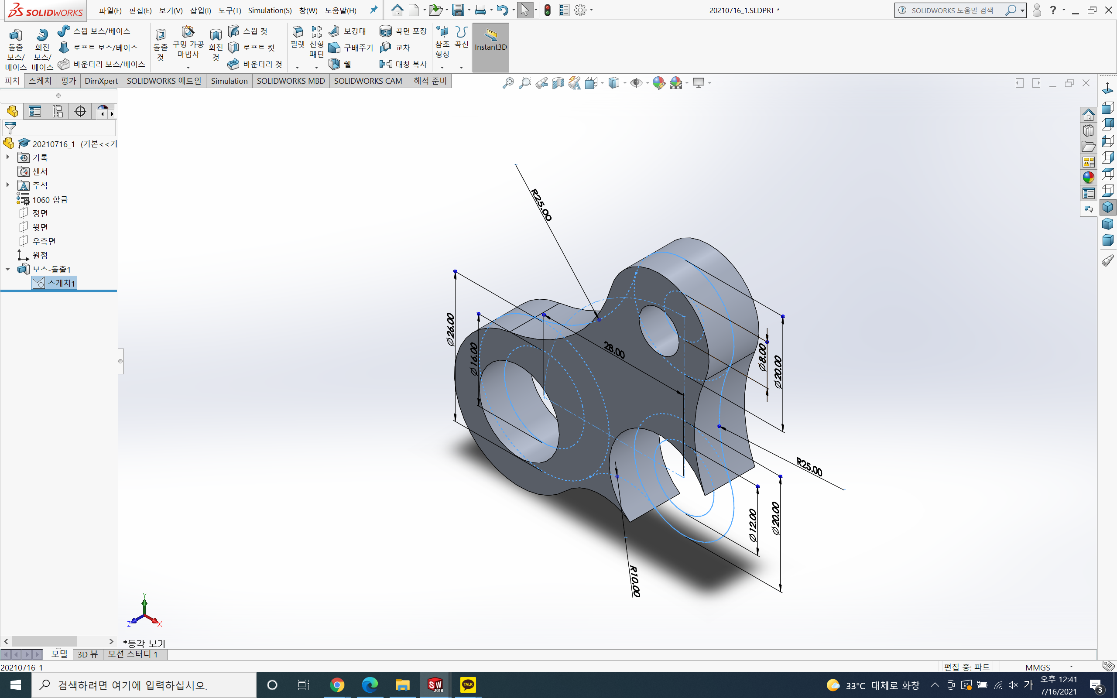Open the Simulation(S) menu
This screenshot has width=1117, height=698.
[x=270, y=10]
